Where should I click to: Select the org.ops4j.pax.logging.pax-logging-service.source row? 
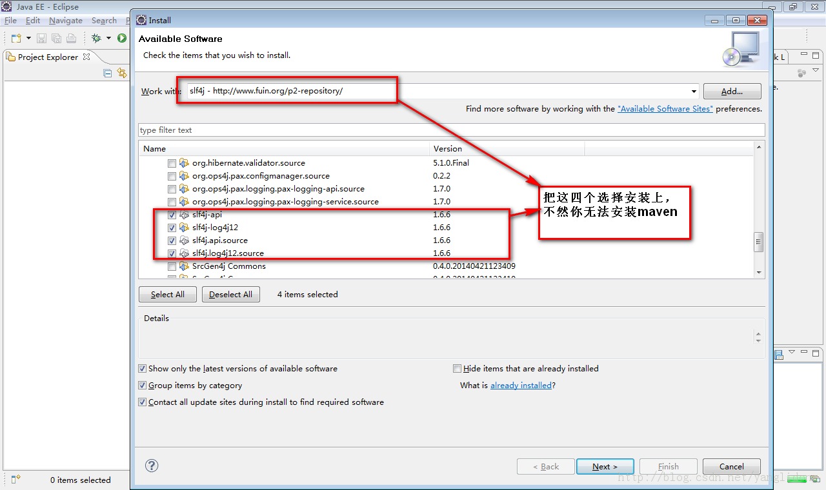click(x=446, y=202)
